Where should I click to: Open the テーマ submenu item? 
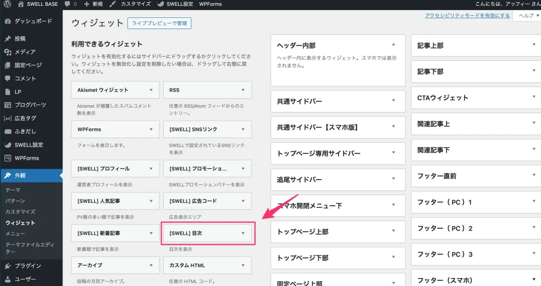pos(13,190)
